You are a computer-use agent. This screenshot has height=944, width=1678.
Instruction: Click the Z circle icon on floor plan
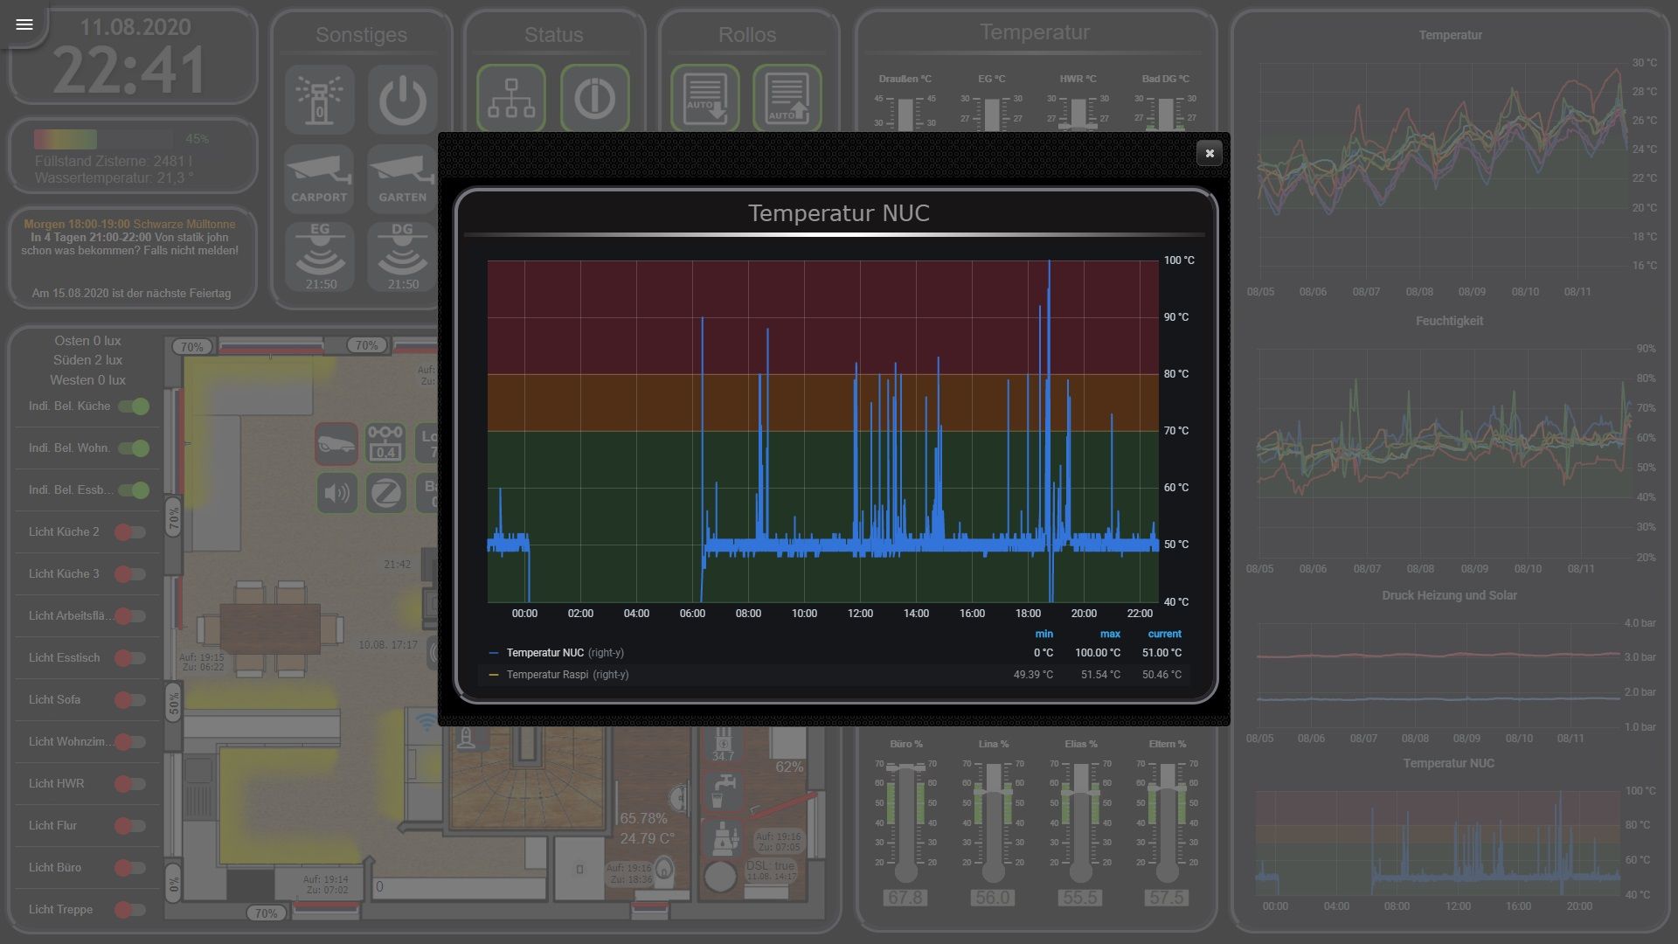pyautogui.click(x=385, y=493)
